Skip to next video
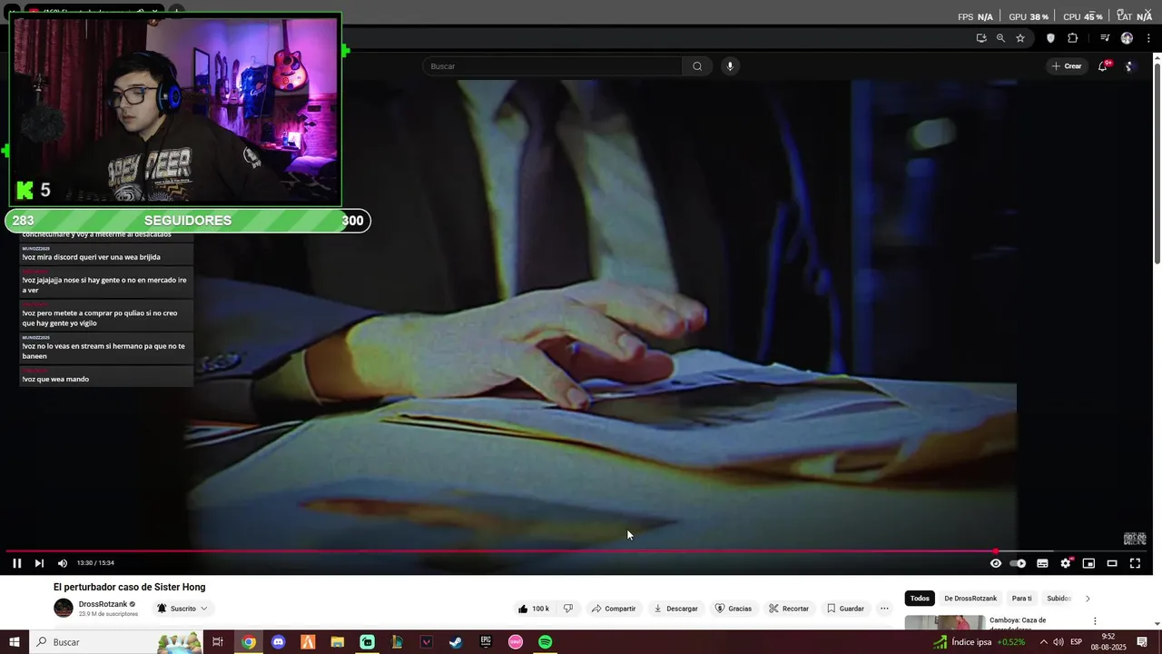Viewport: 1162px width, 654px height. point(39,563)
